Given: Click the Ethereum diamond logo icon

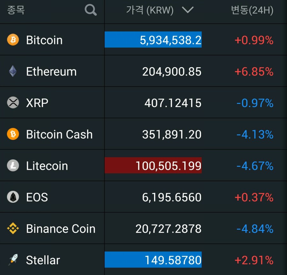Looking at the screenshot, I should [x=13, y=71].
